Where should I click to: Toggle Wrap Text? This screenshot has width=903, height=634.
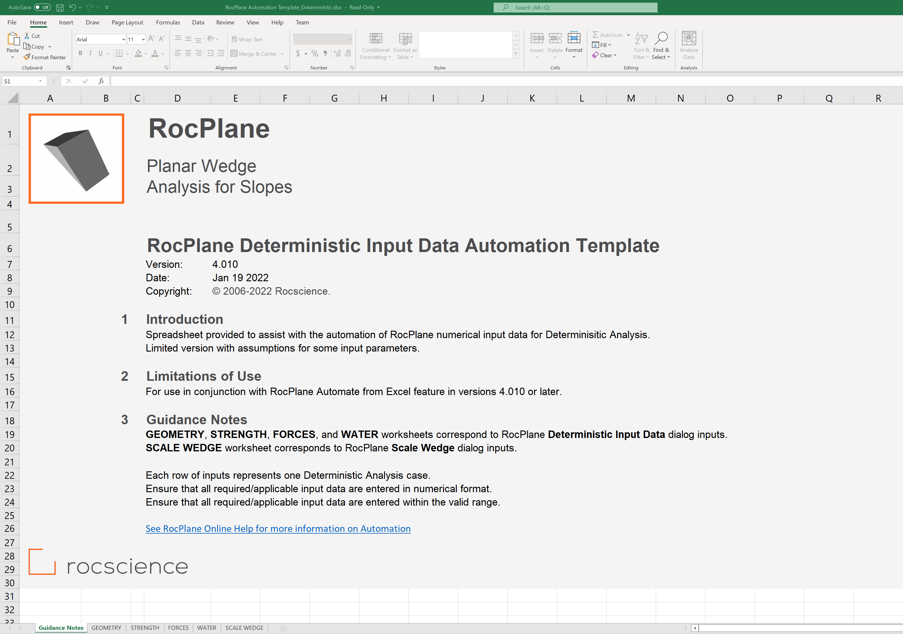247,39
